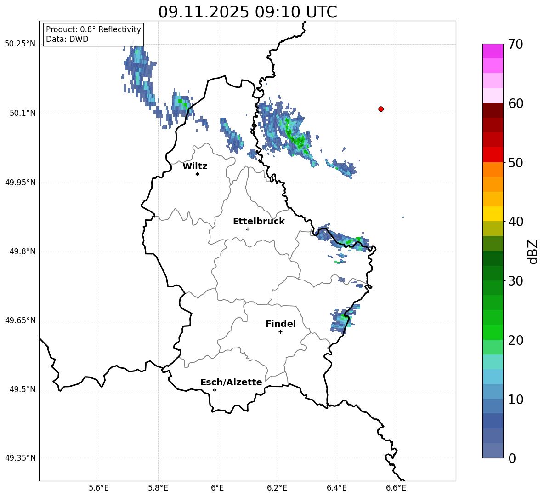
Task: Click the bright green swatch at 20 dBZ
Action: click(x=493, y=332)
